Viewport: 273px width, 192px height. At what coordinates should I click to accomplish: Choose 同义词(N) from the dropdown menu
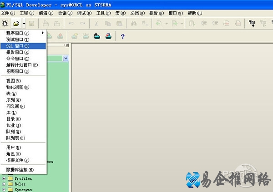[23, 106]
